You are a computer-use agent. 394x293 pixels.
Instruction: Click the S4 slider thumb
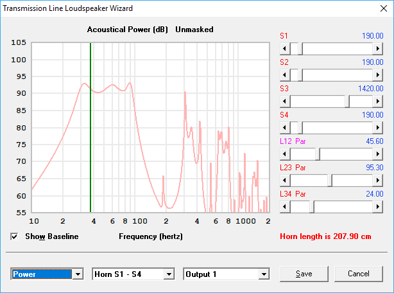300,128
